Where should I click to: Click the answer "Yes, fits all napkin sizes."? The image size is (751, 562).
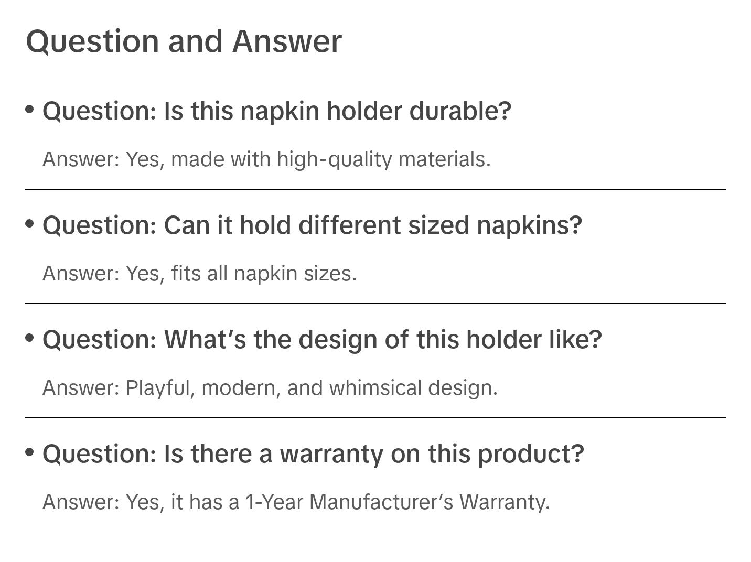(x=199, y=274)
